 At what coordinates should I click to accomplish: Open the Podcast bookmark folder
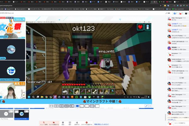(111, 9)
